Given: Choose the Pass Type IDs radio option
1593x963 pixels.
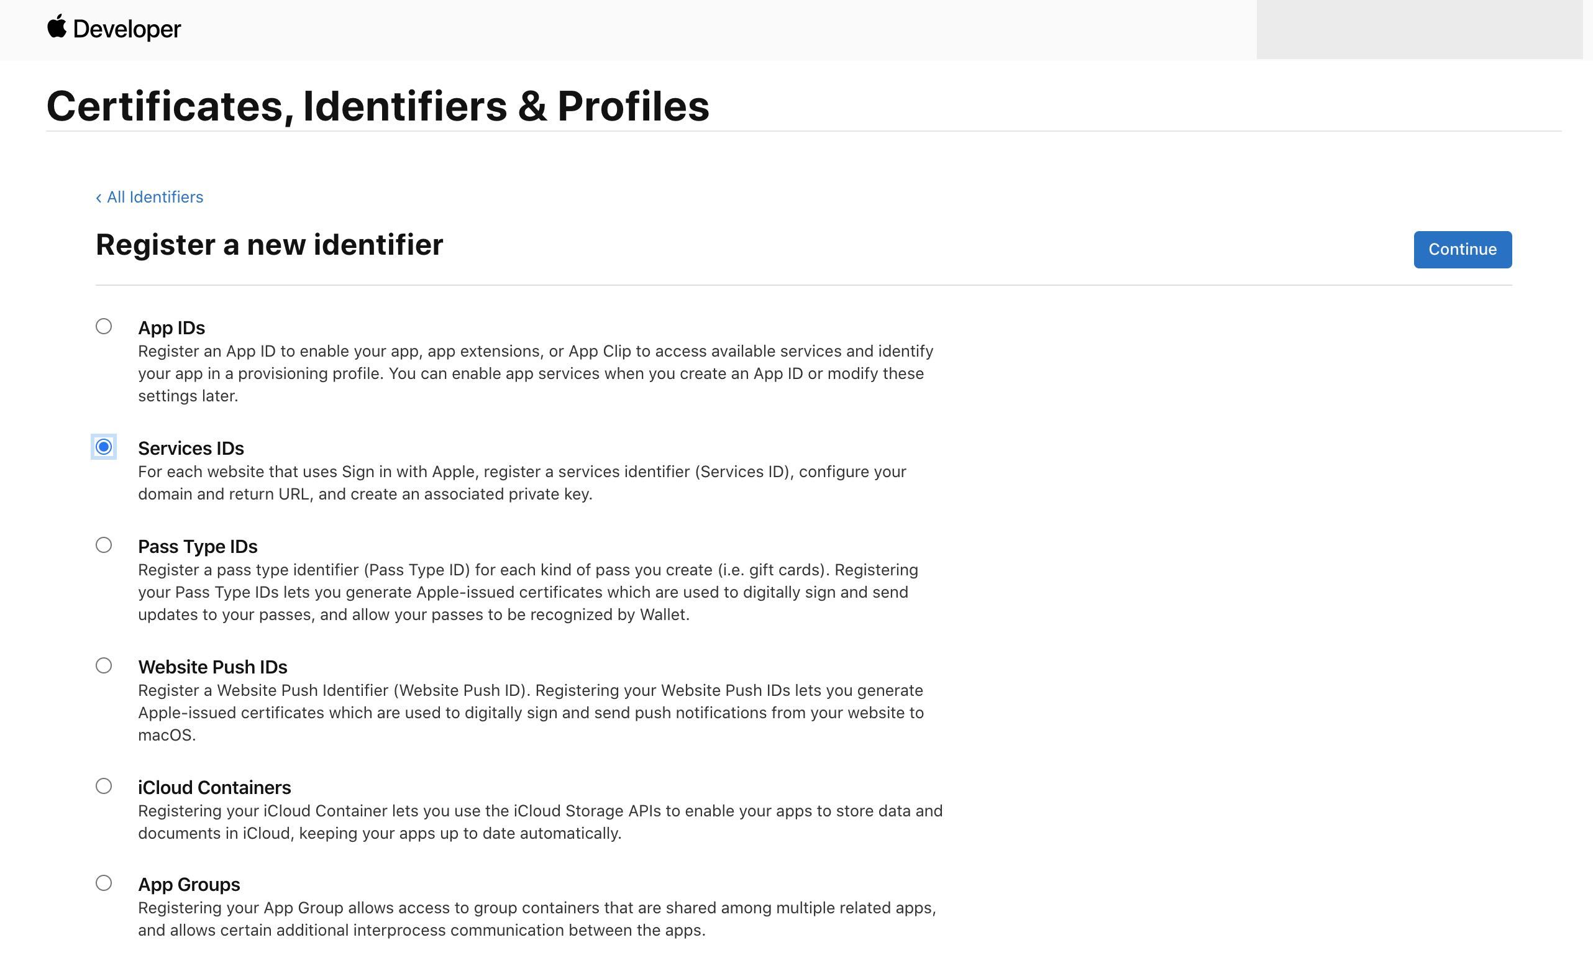Looking at the screenshot, I should 103,545.
